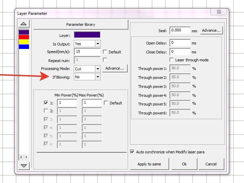Select the yellow layer in list
This screenshot has height=183, width=244.
click(24, 42)
